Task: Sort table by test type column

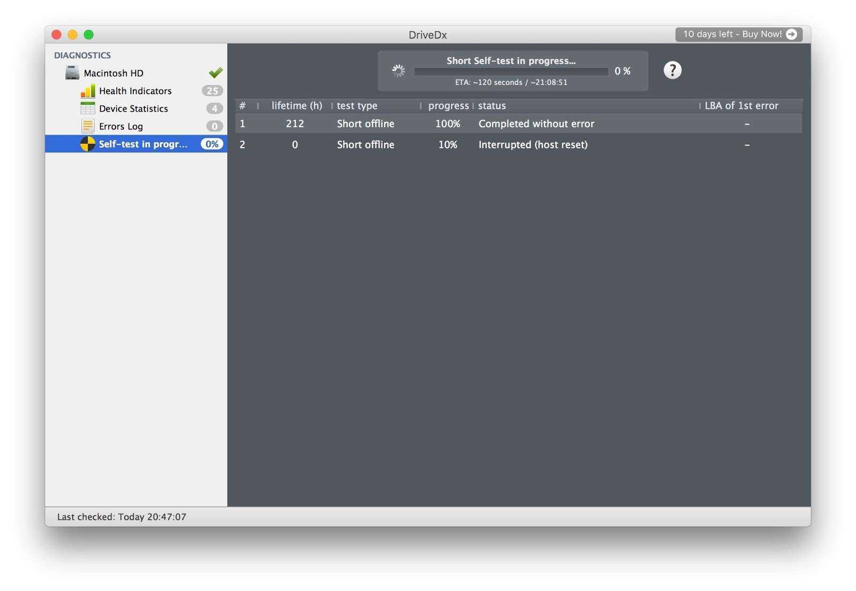Action: pos(357,106)
